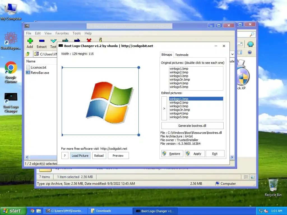Click the search magnifier in Explorer window

(x=252, y=34)
